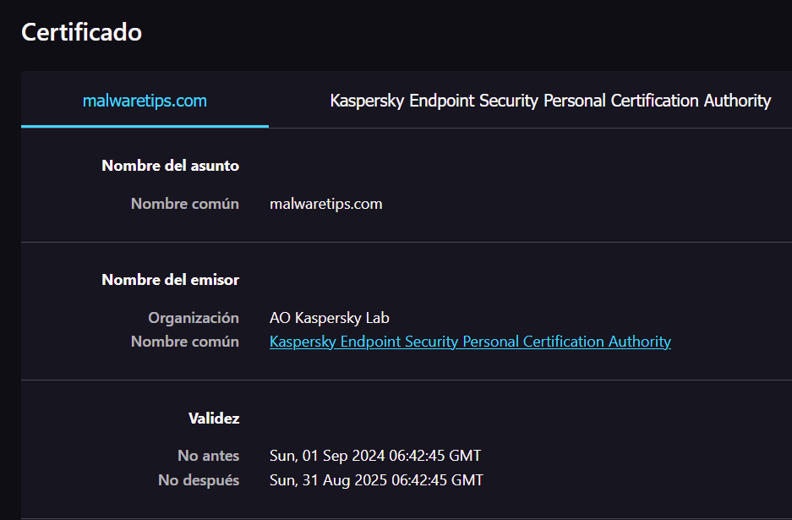
Task: Click the subject common name value malwaretips.com
Action: (x=325, y=204)
